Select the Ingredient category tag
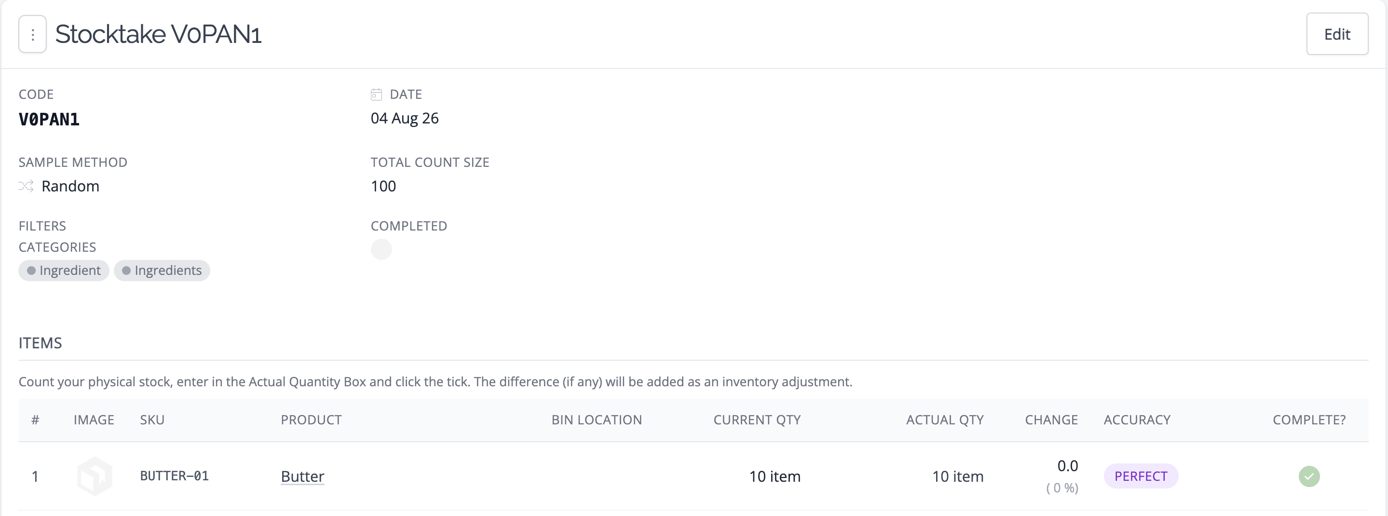The image size is (1388, 516). [64, 271]
